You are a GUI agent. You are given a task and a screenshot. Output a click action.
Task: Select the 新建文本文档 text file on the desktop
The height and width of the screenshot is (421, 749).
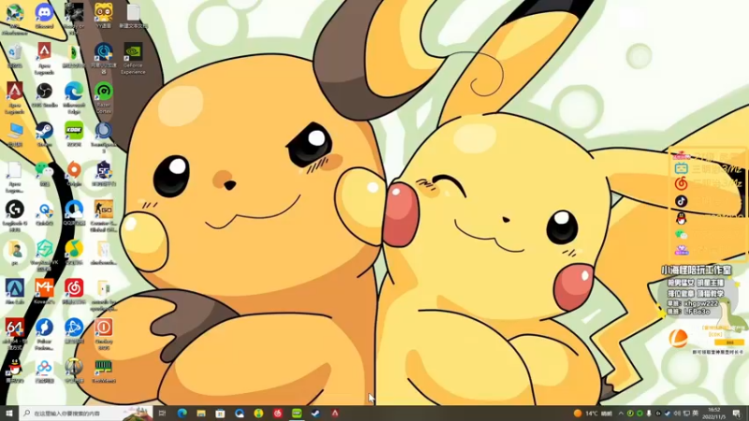click(133, 16)
